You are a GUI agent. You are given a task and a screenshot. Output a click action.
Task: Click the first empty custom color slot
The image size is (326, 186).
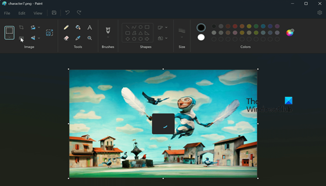214,39
